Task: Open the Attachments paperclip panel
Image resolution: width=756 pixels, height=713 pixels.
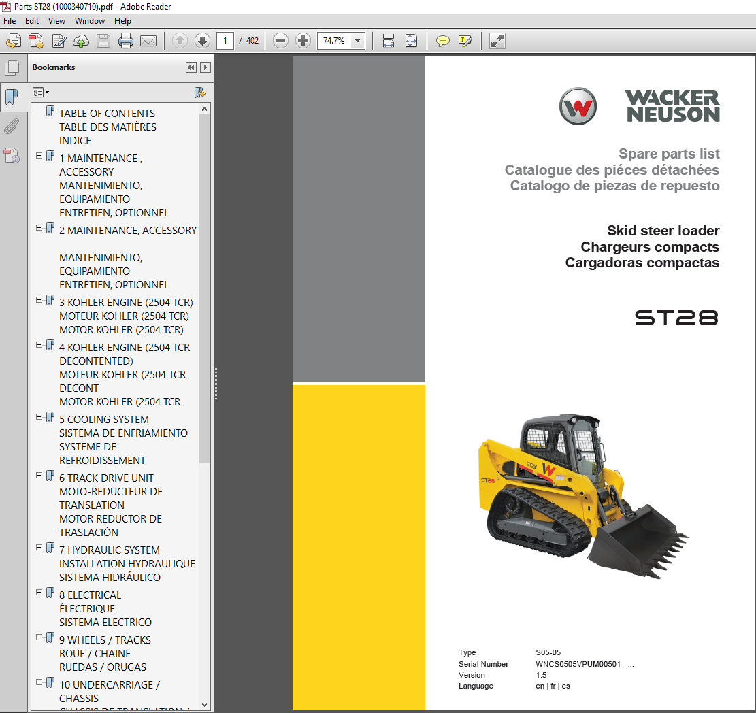Action: point(12,126)
